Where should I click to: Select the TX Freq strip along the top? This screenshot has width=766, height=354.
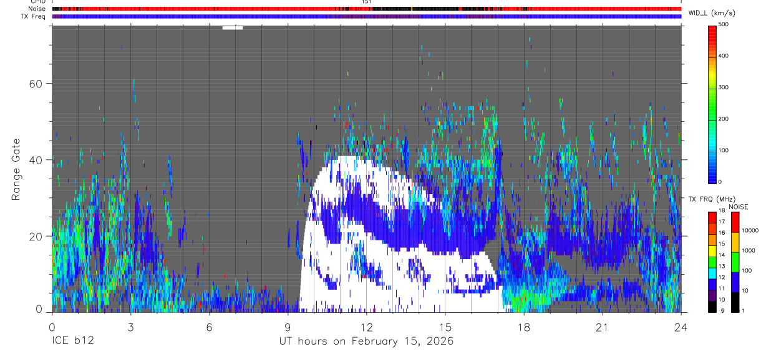point(367,16)
